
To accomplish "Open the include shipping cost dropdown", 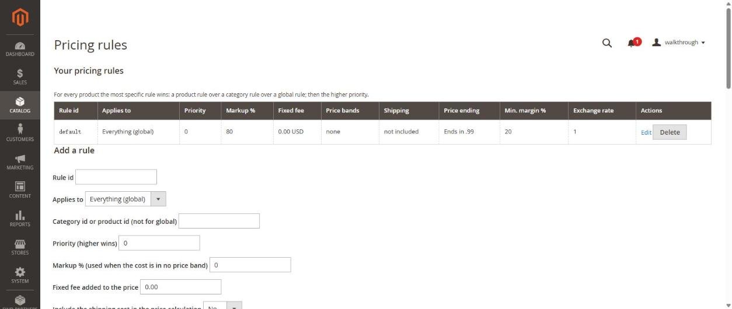I will point(222,306).
